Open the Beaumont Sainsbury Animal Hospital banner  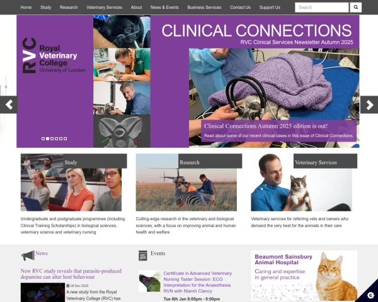pos(304,276)
